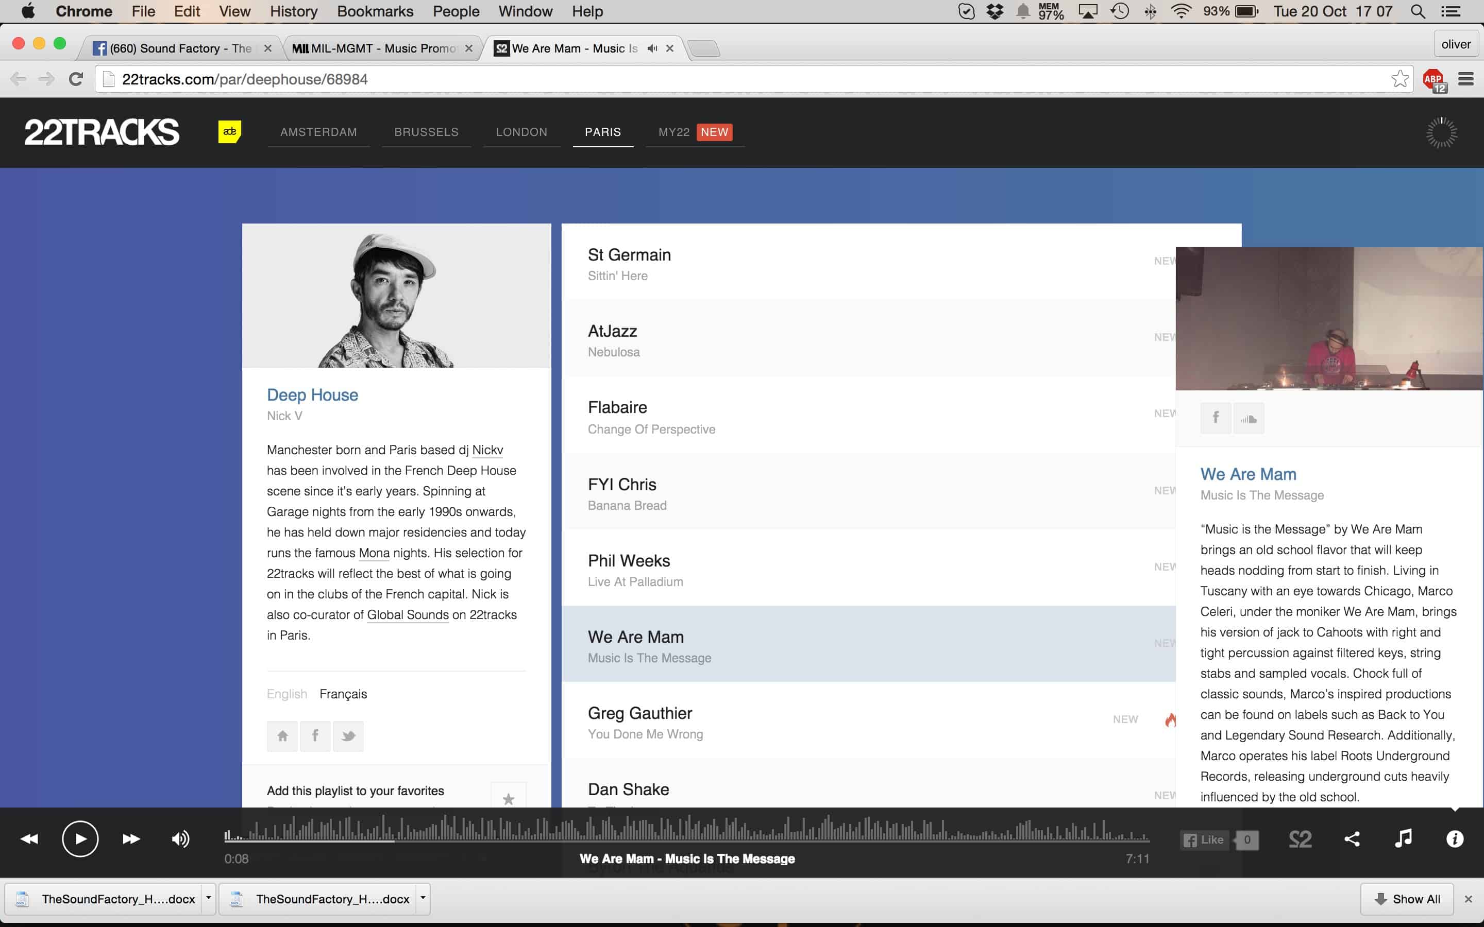Image resolution: width=1484 pixels, height=927 pixels.
Task: Close the downloads bar
Action: [x=1468, y=899]
